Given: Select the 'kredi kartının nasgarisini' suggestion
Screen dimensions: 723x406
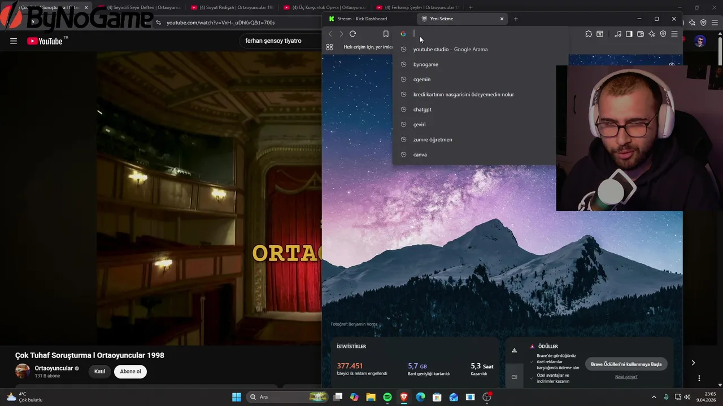Looking at the screenshot, I should 474,94.
